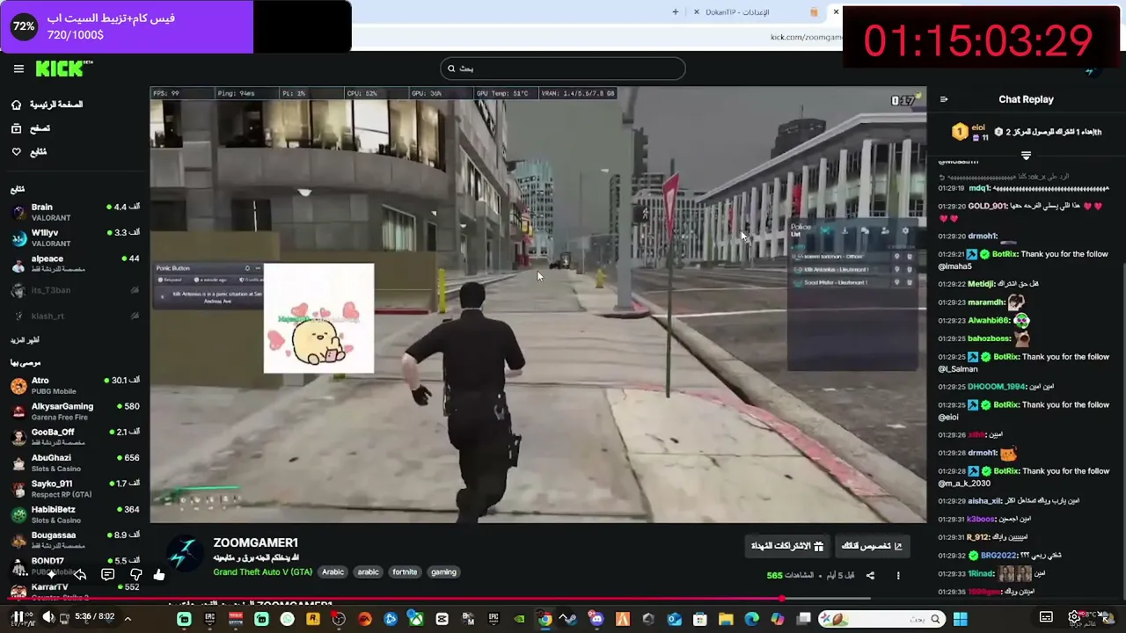
Task: Click the ZOOMGAMER1 channel avatar
Action: 185,554
